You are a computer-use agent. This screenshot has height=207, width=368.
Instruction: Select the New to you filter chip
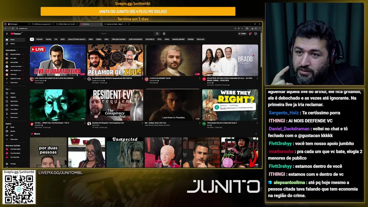pos(200,39)
